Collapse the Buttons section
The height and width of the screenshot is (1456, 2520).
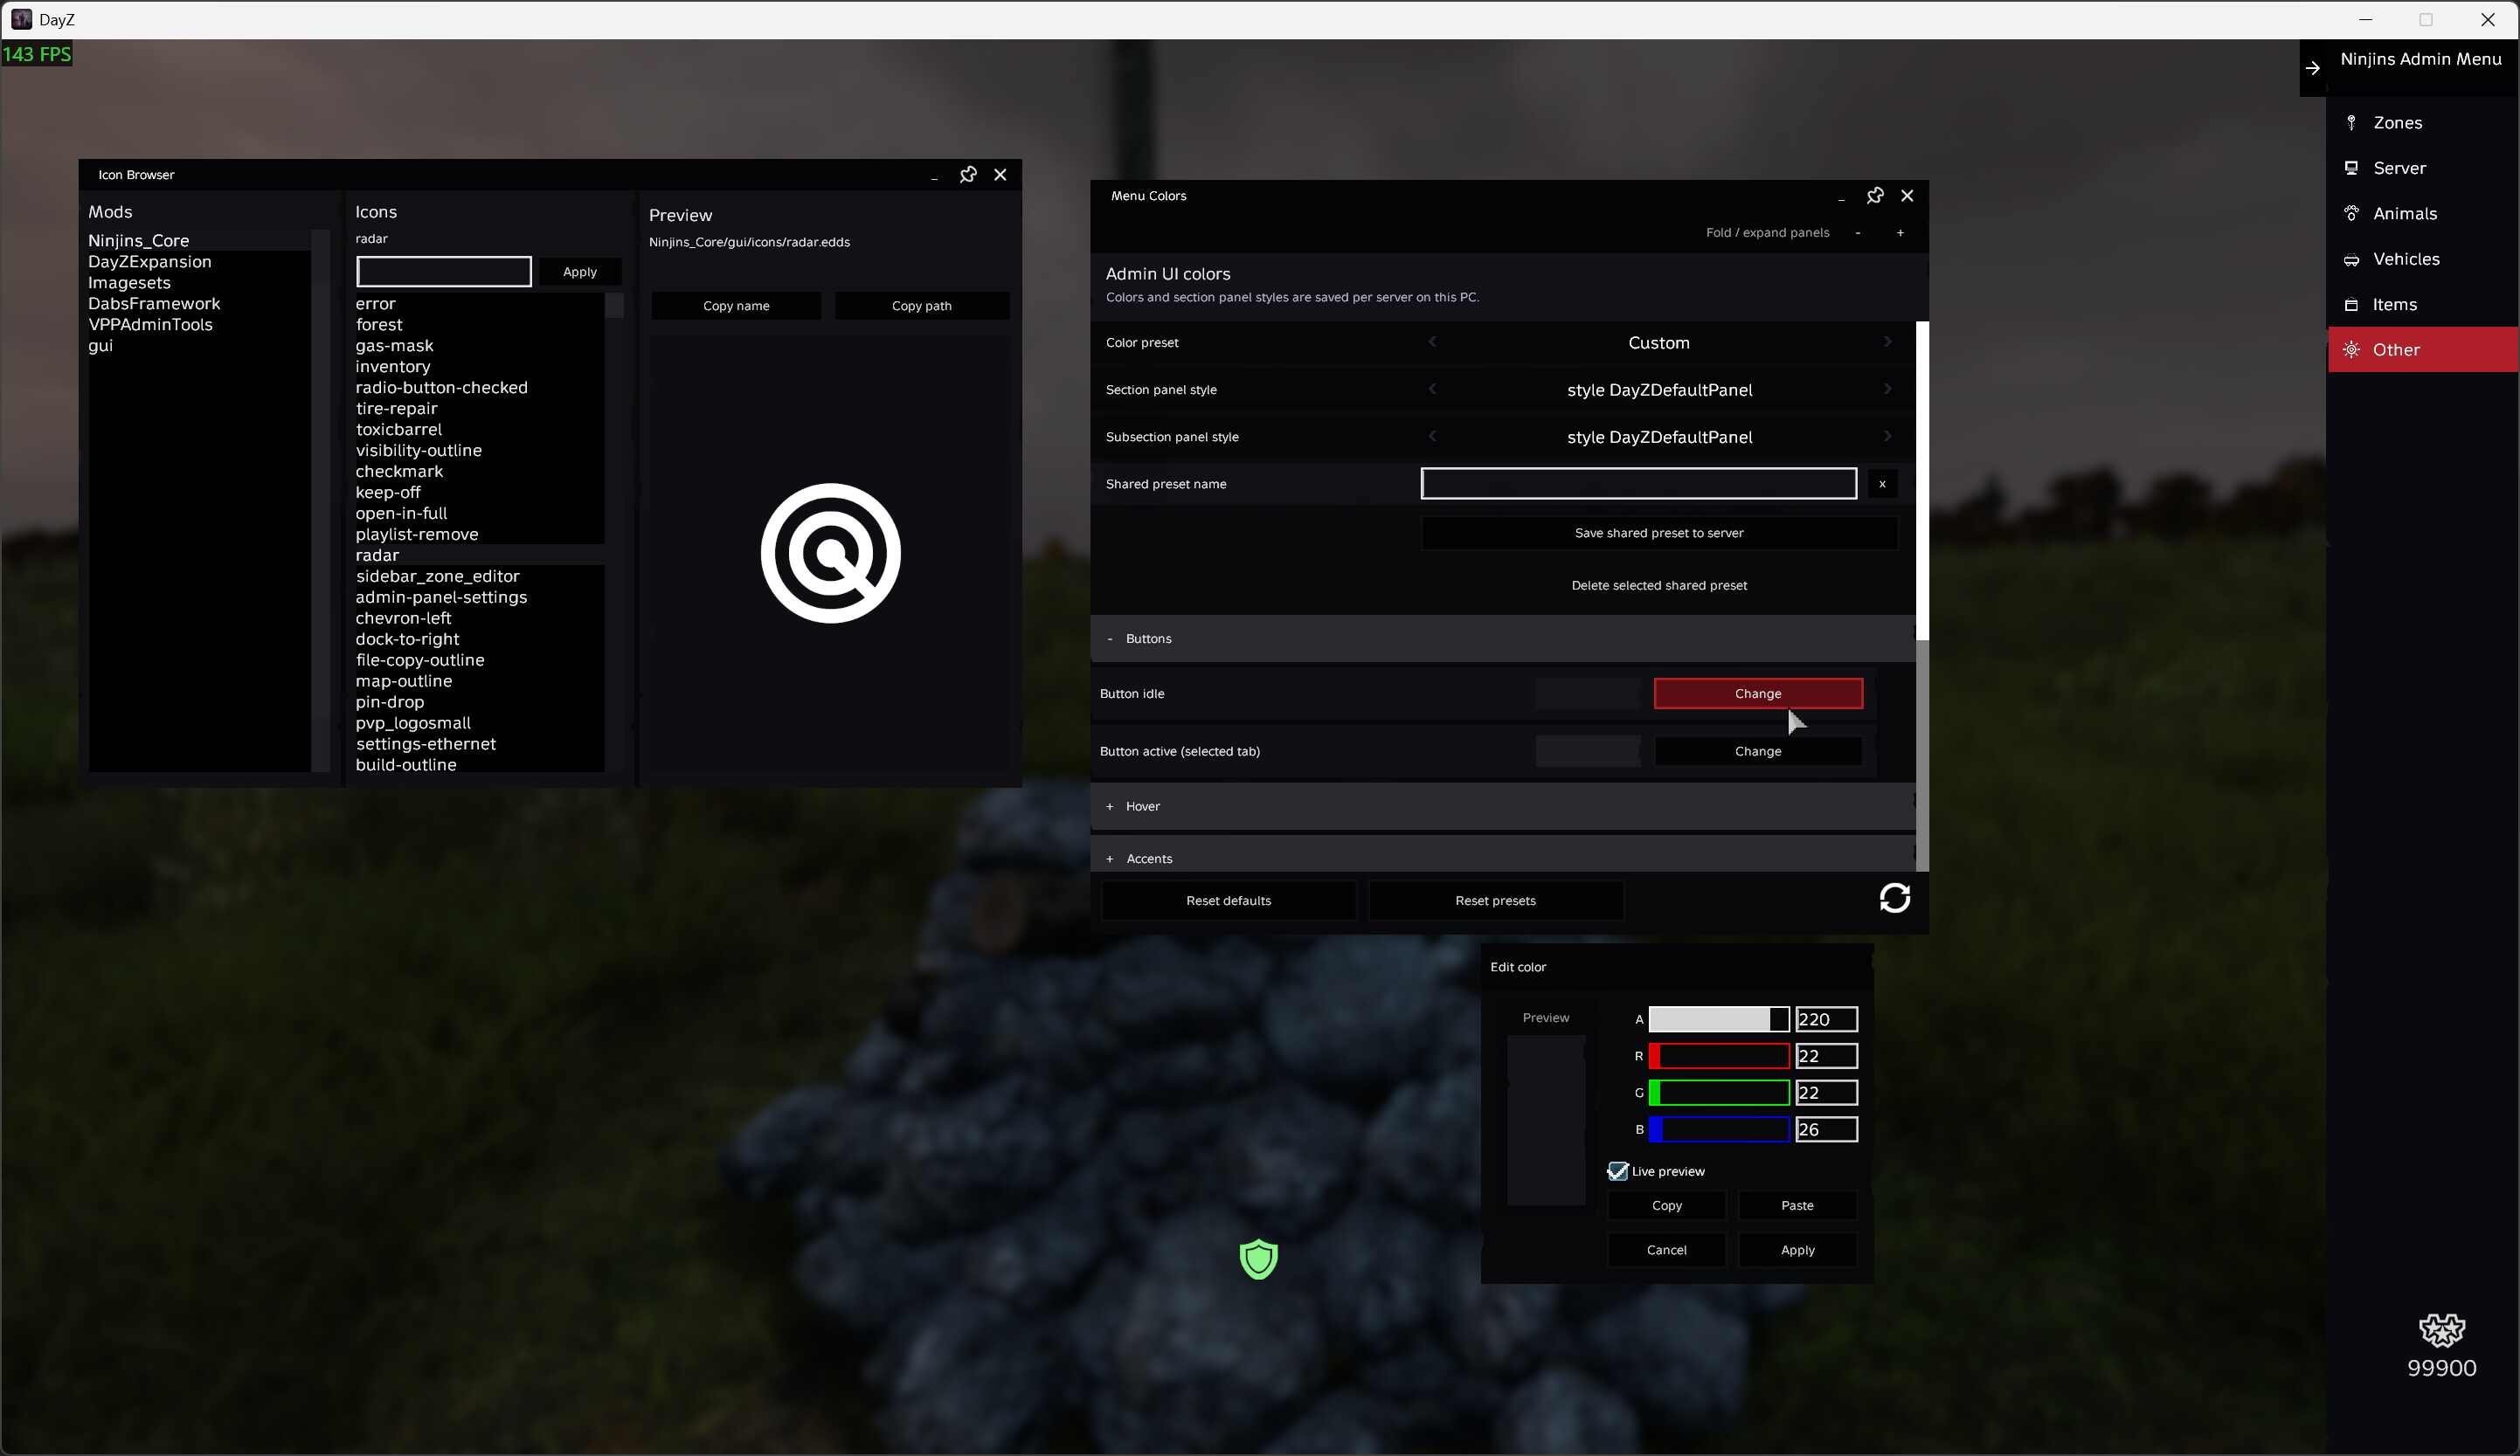[1503, 638]
